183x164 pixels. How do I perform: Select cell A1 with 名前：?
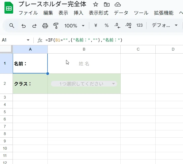[30, 63]
